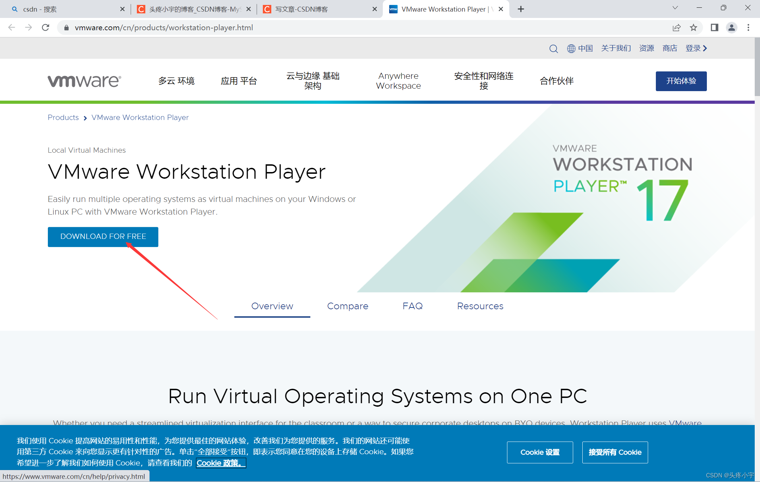The height and width of the screenshot is (482, 760).
Task: Select the Overview tab
Action: 272,306
